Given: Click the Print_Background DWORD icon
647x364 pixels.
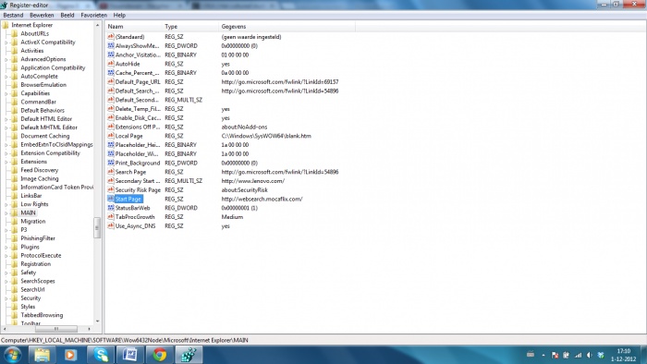Looking at the screenshot, I should (x=111, y=163).
